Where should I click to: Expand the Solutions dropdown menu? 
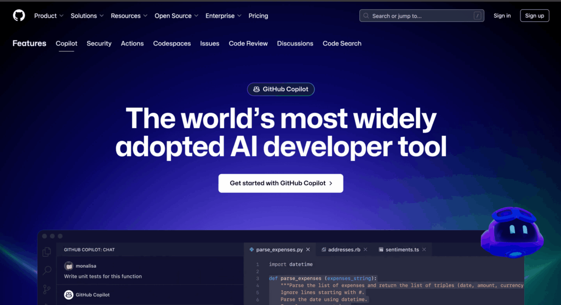click(87, 16)
